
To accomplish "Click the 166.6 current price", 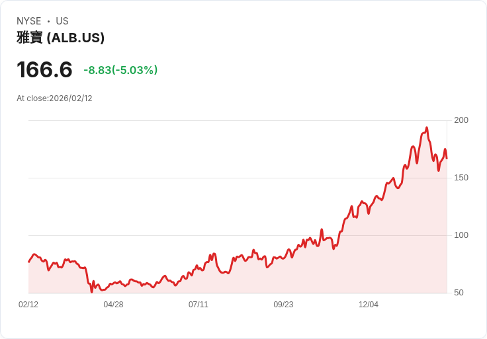I will tap(44, 69).
